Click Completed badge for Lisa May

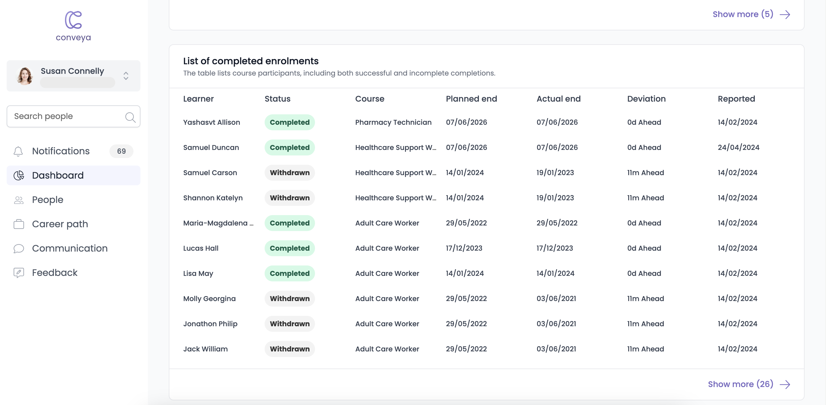(290, 274)
